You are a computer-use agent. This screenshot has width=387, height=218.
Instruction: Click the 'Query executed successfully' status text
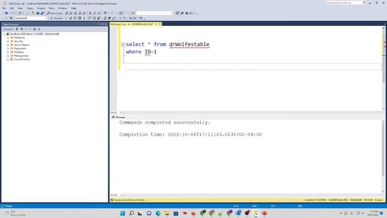(129, 200)
